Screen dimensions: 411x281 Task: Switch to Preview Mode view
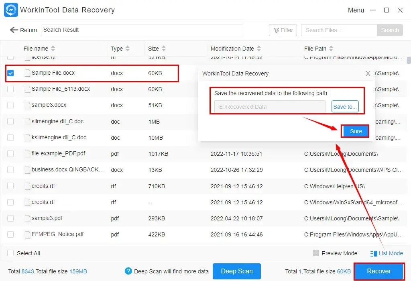tap(335, 253)
